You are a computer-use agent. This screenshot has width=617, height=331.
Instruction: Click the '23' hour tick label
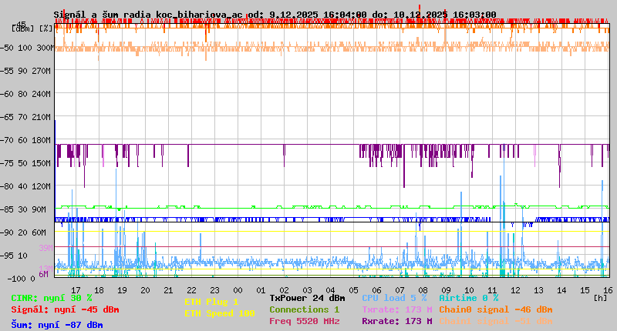click(215, 290)
